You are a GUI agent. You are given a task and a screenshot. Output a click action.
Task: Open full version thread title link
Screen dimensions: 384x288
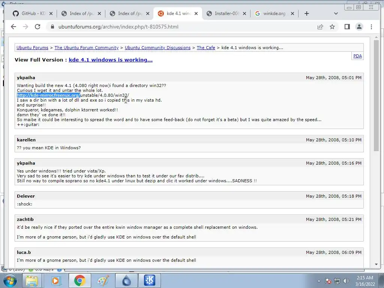(x=111, y=60)
